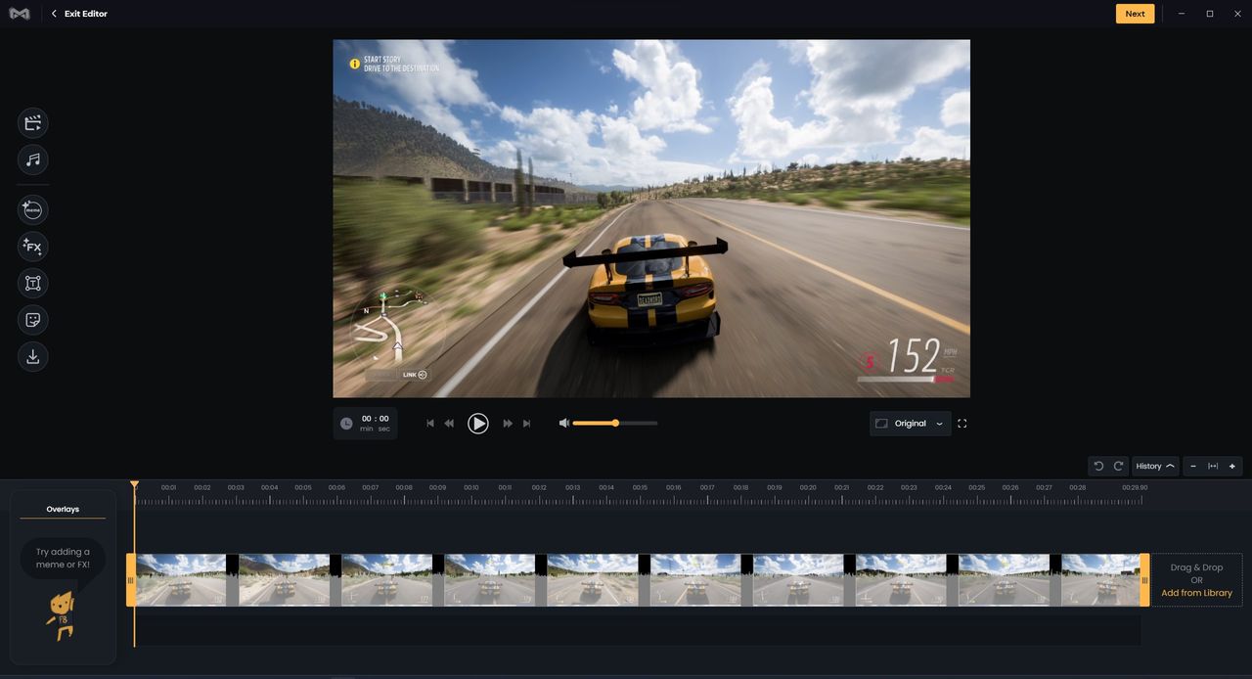Image resolution: width=1252 pixels, height=679 pixels.
Task: Redo the last edit
Action: pos(1118,466)
